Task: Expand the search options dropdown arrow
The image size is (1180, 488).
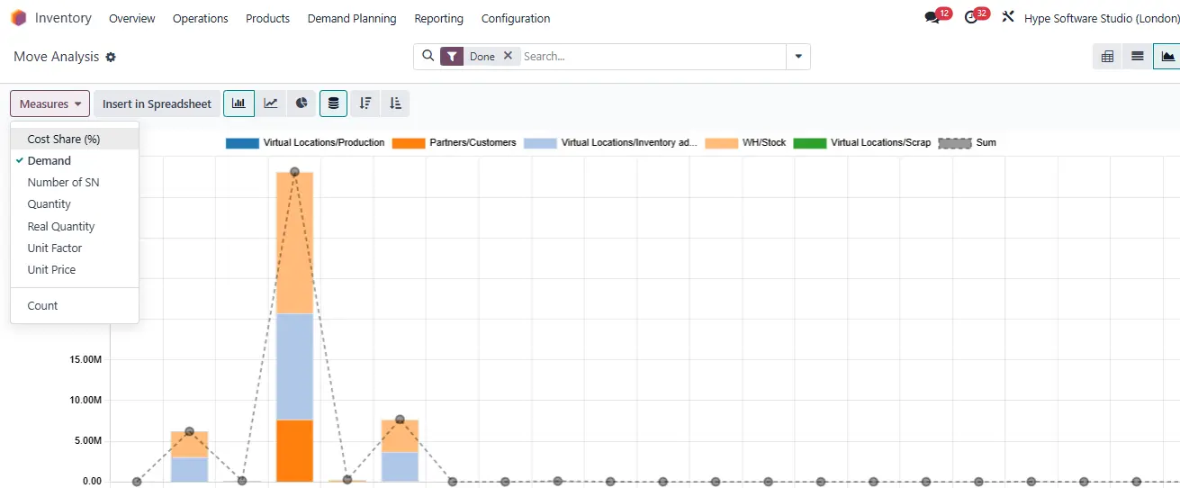Action: [x=797, y=56]
